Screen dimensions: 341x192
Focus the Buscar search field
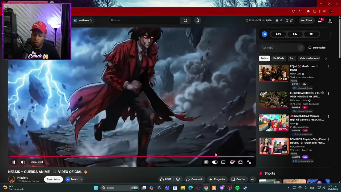click(x=144, y=21)
